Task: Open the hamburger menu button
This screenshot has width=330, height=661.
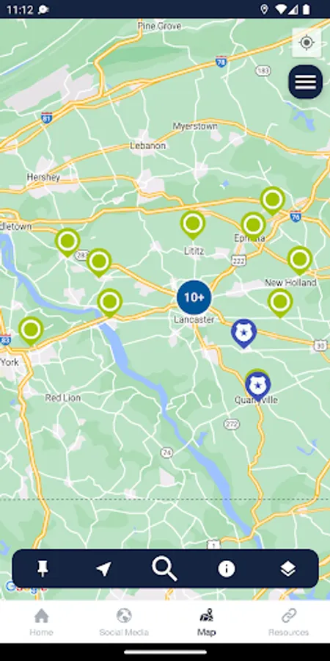Action: point(306,82)
